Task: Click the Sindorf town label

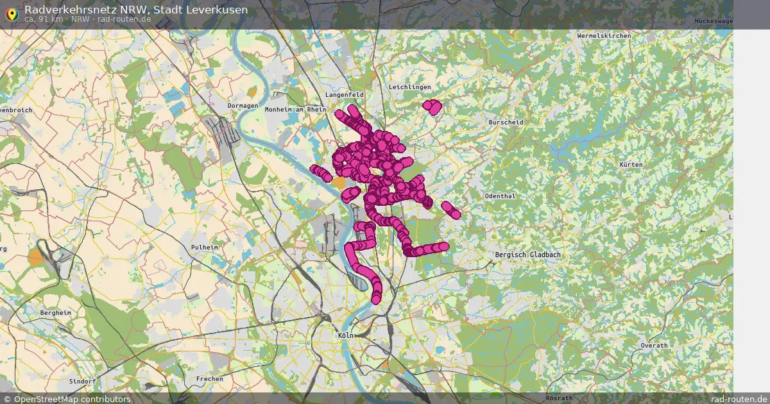Action: [x=82, y=381]
